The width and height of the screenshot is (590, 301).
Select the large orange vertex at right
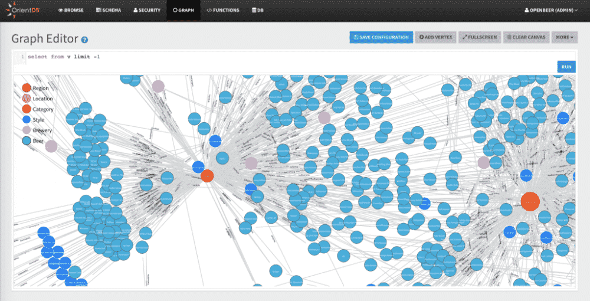click(530, 201)
